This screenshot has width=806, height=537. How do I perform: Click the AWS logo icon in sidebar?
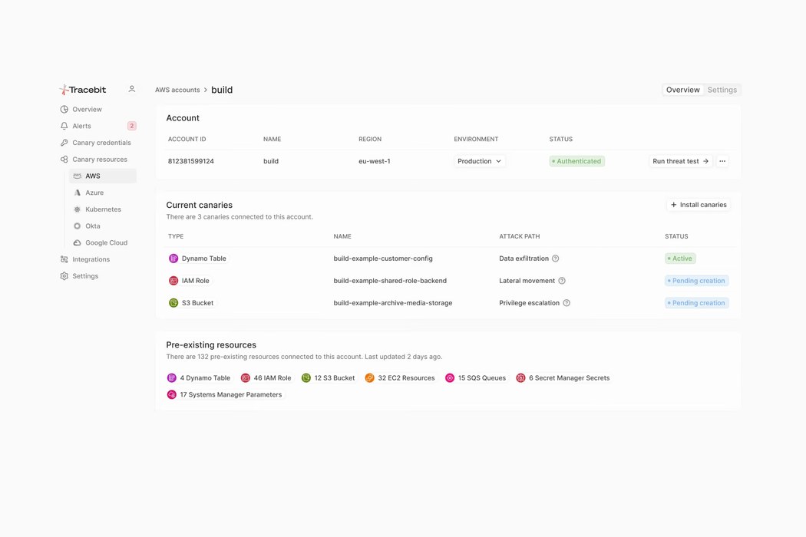[77, 176]
